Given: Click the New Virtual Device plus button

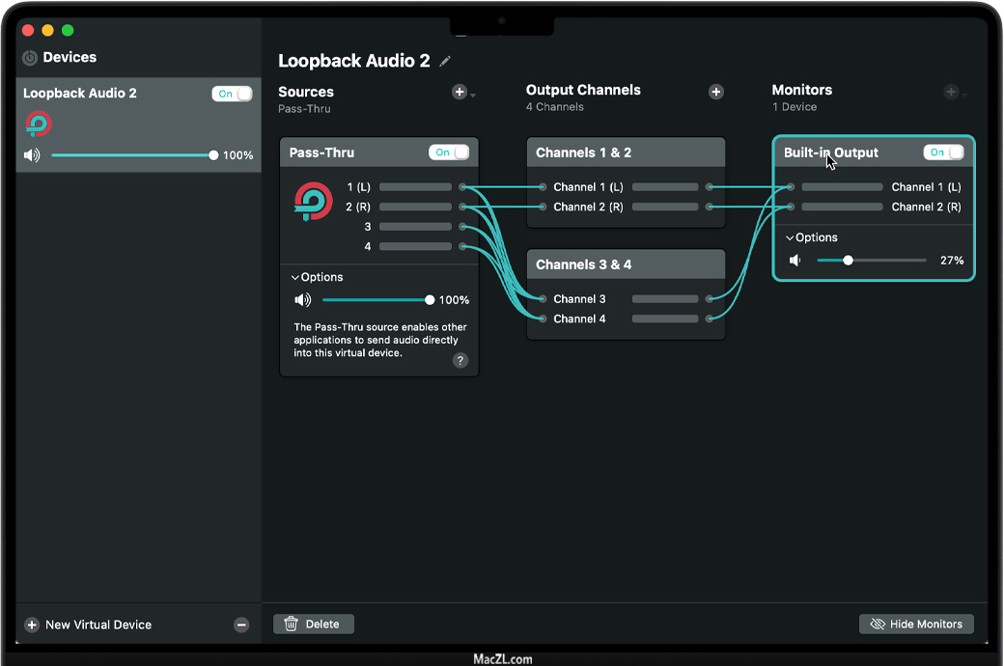Looking at the screenshot, I should (32, 624).
